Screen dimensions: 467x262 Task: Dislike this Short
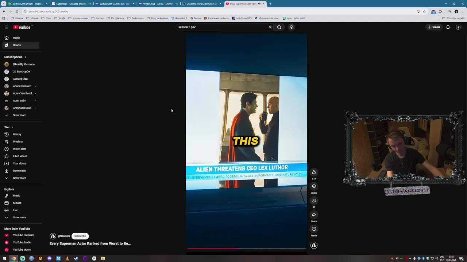pyautogui.click(x=314, y=186)
